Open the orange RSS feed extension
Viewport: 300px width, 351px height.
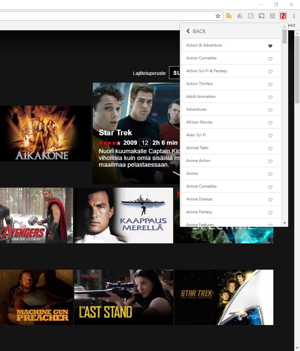coord(229,16)
